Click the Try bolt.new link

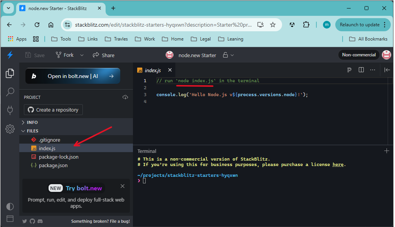[84, 188]
